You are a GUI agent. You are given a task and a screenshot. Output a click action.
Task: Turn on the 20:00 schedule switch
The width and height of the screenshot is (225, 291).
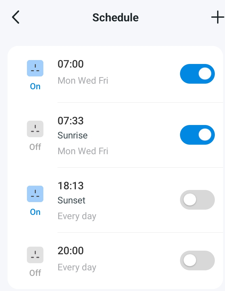[197, 260]
